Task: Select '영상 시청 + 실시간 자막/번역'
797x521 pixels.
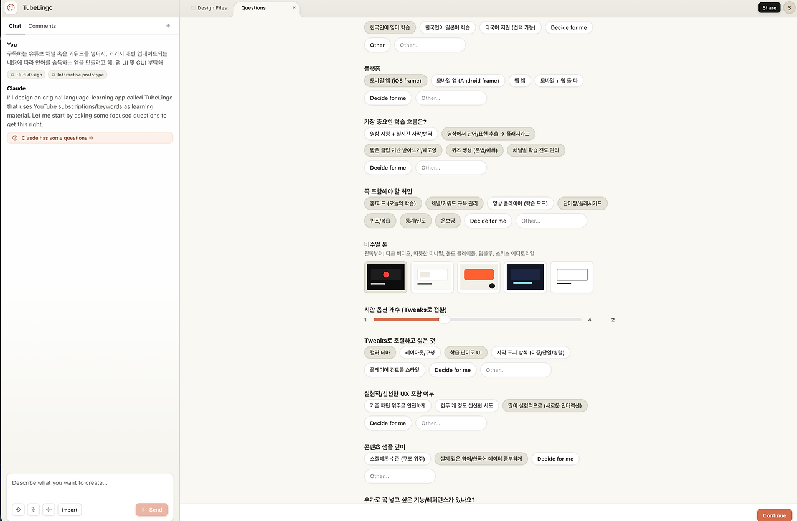Action: pyautogui.click(x=401, y=134)
